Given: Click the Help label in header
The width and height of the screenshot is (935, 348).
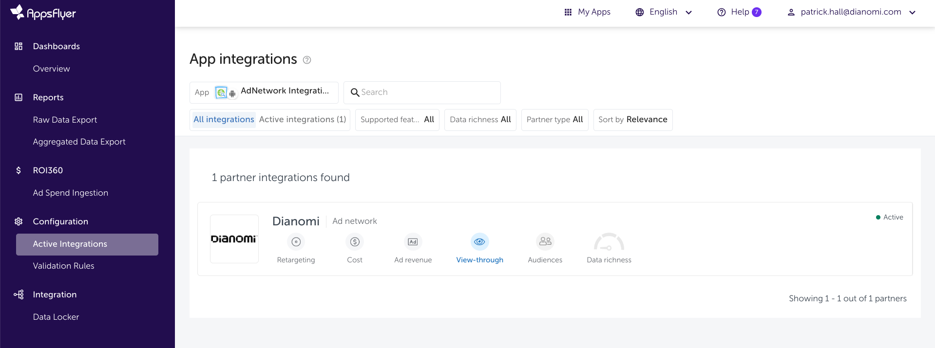Looking at the screenshot, I should 740,12.
